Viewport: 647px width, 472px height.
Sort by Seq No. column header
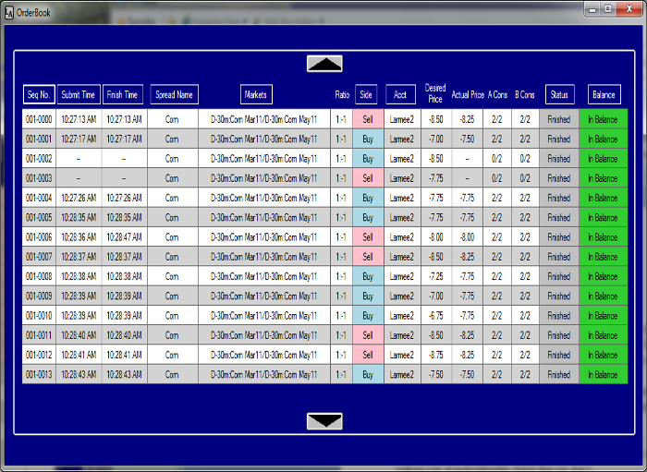(39, 94)
